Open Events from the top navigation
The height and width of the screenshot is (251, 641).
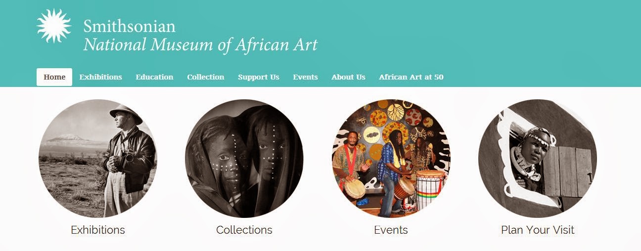305,77
